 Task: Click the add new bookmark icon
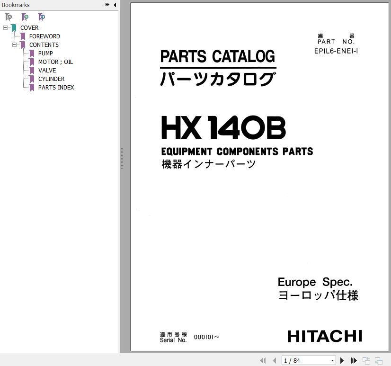[x=25, y=17]
